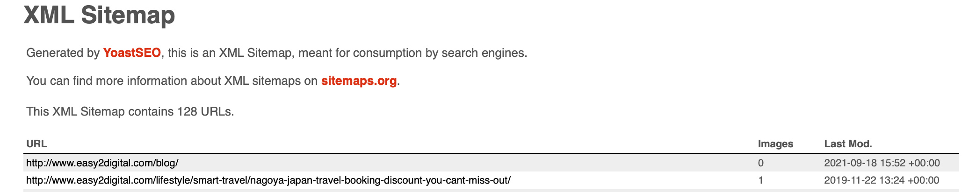Sort by the Last Mod. column header

tap(848, 144)
